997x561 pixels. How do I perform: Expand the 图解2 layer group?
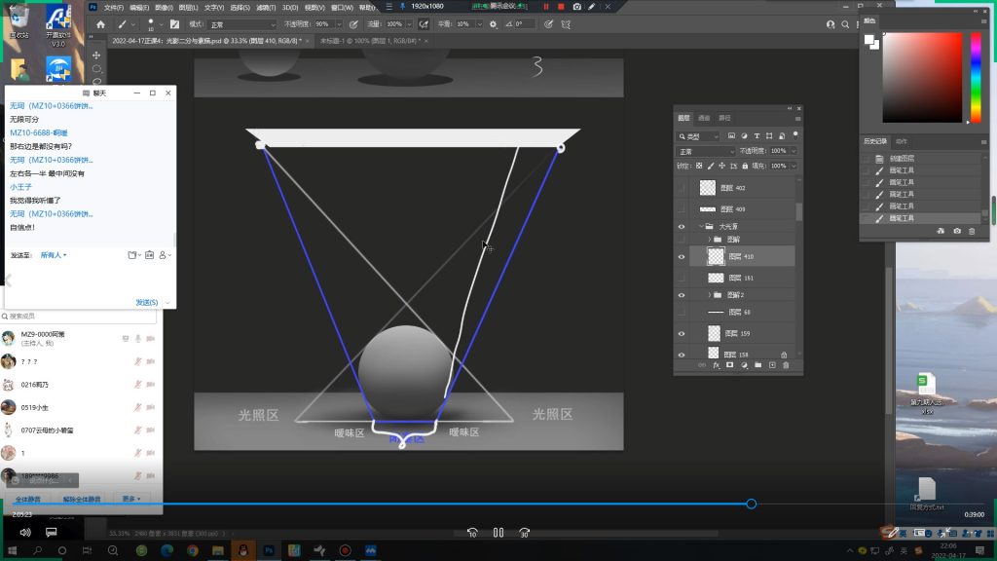(709, 294)
